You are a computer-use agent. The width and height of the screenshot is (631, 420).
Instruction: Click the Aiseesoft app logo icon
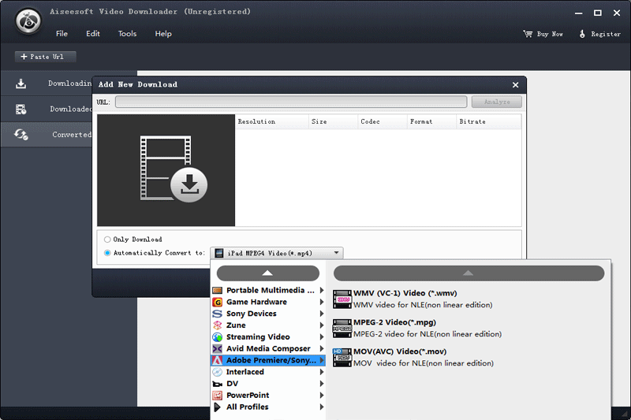coord(28,21)
